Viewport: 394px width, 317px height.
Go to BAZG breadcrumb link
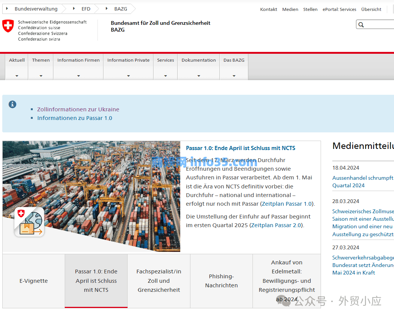click(121, 9)
